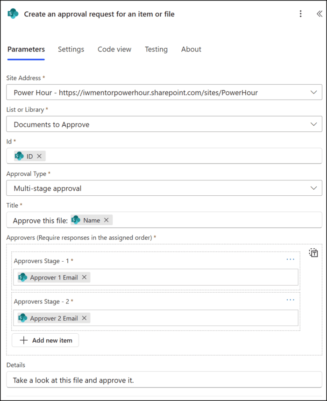Image resolution: width=327 pixels, height=401 pixels.
Task: Click the Add new item button
Action: (x=45, y=340)
